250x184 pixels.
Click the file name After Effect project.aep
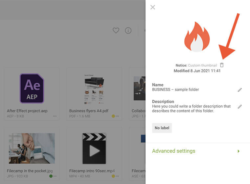coord(27,111)
